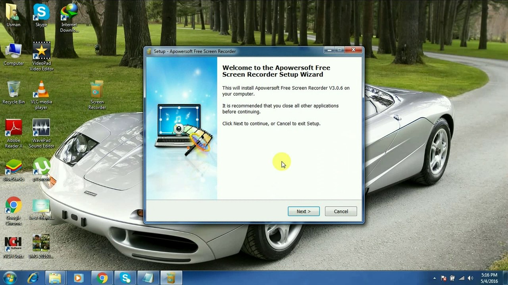Open the clock showing 5:16 PM
The height and width of the screenshot is (285, 508).
click(489, 278)
